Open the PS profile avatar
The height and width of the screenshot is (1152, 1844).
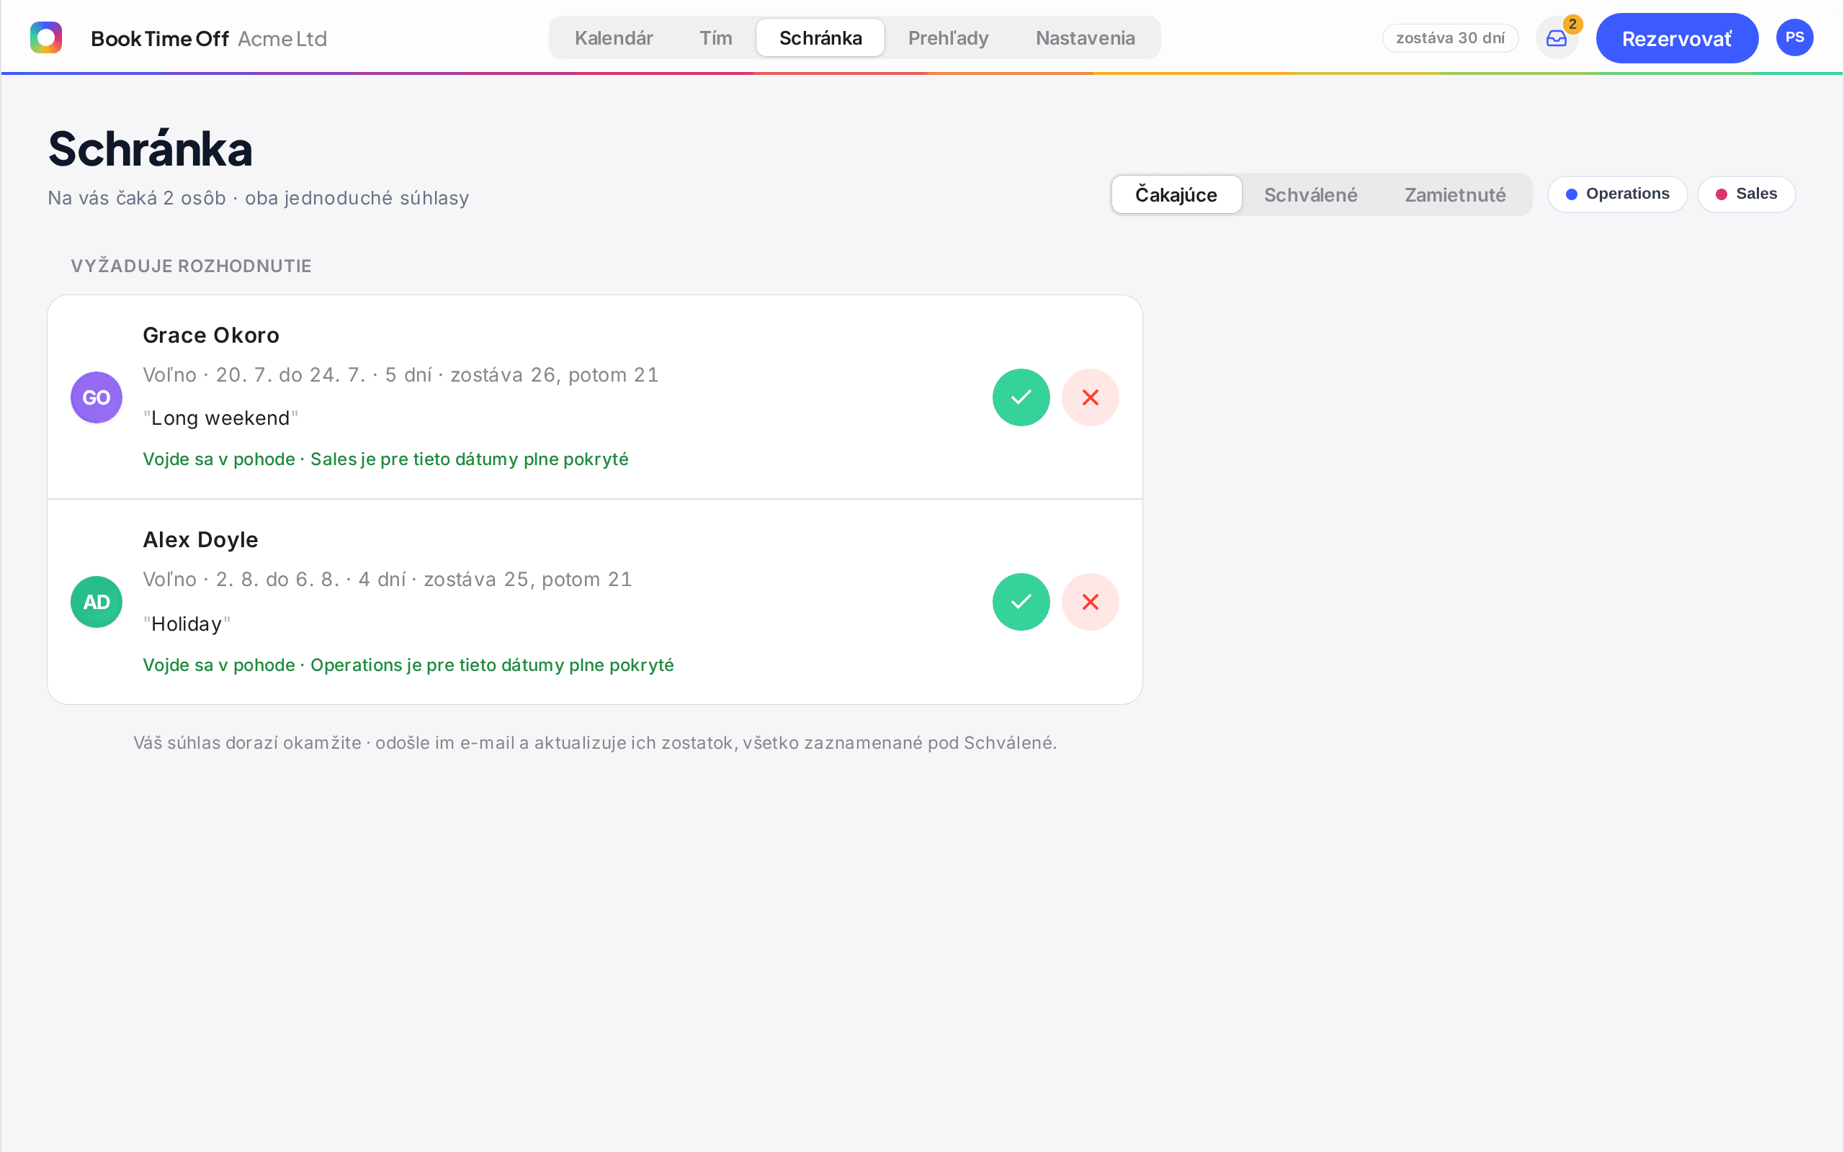(1794, 37)
